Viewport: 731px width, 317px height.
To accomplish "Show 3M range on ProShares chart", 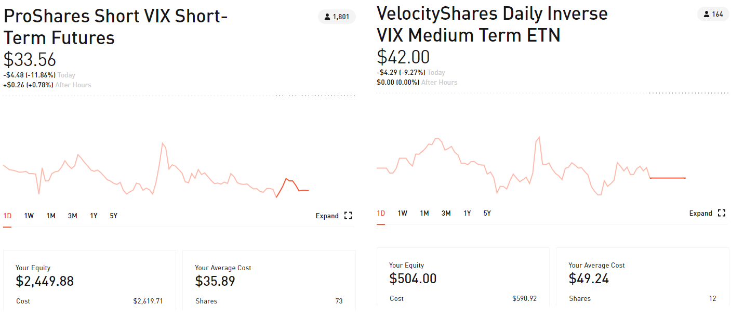I will 72,216.
